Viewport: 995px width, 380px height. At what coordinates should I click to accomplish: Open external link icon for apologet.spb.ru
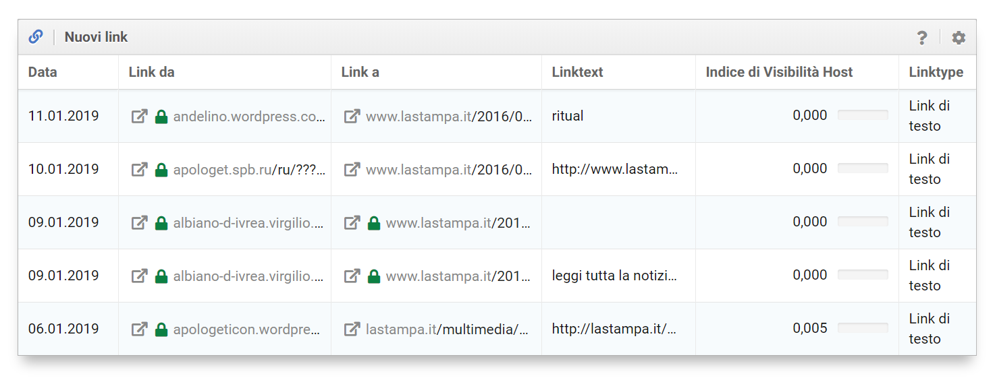point(139,169)
